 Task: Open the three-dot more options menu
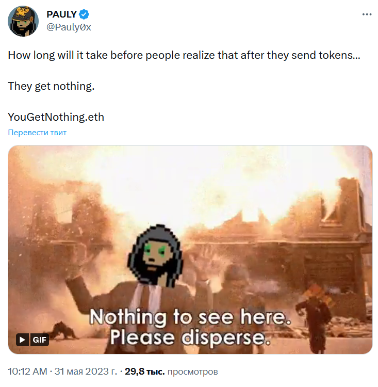pos(367,14)
